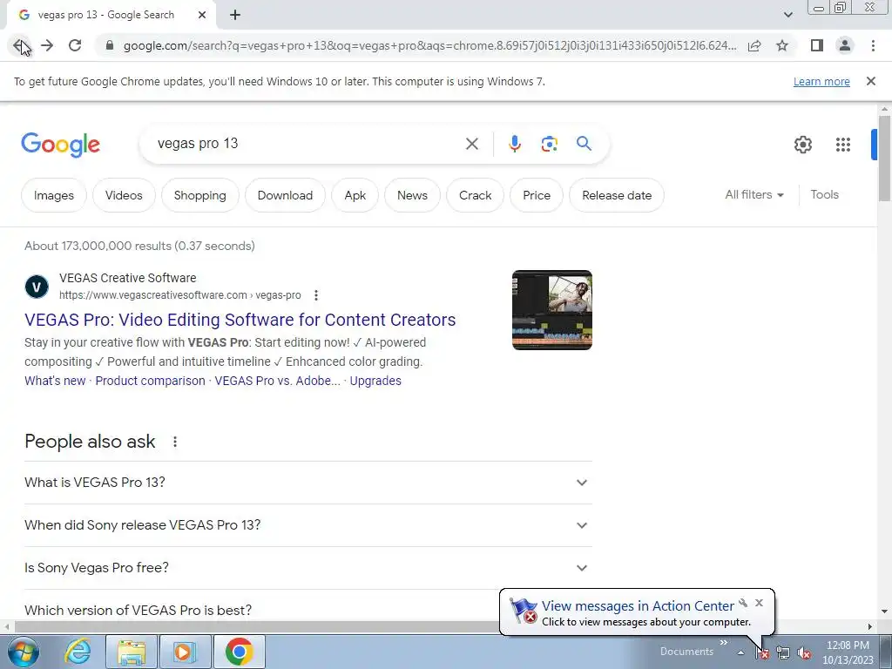Expand Is Sony Vegas Pro free?
This screenshot has width=892, height=669.
click(x=307, y=568)
